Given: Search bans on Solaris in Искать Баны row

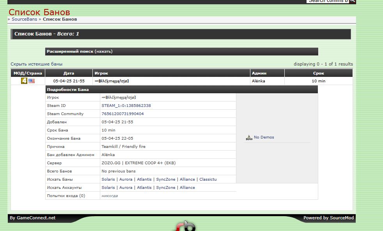Looking at the screenshot, I should [x=108, y=179].
